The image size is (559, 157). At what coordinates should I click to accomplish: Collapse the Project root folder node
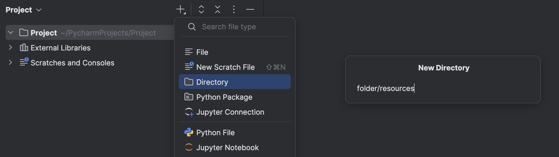tap(11, 33)
